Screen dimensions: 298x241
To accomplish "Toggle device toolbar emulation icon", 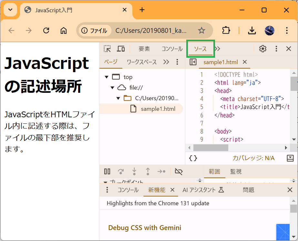I will coord(121,49).
